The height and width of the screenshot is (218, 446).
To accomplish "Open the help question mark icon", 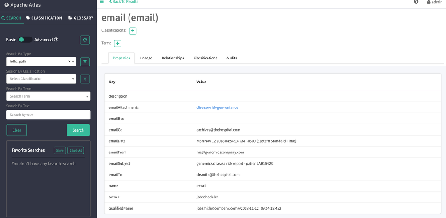I will (x=416, y=2).
